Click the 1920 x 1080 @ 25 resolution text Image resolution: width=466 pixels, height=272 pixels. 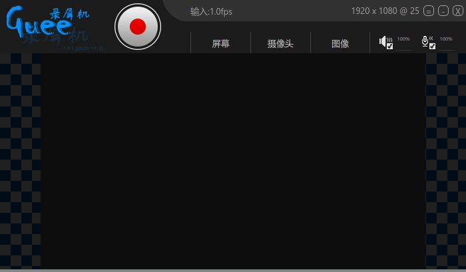point(385,11)
